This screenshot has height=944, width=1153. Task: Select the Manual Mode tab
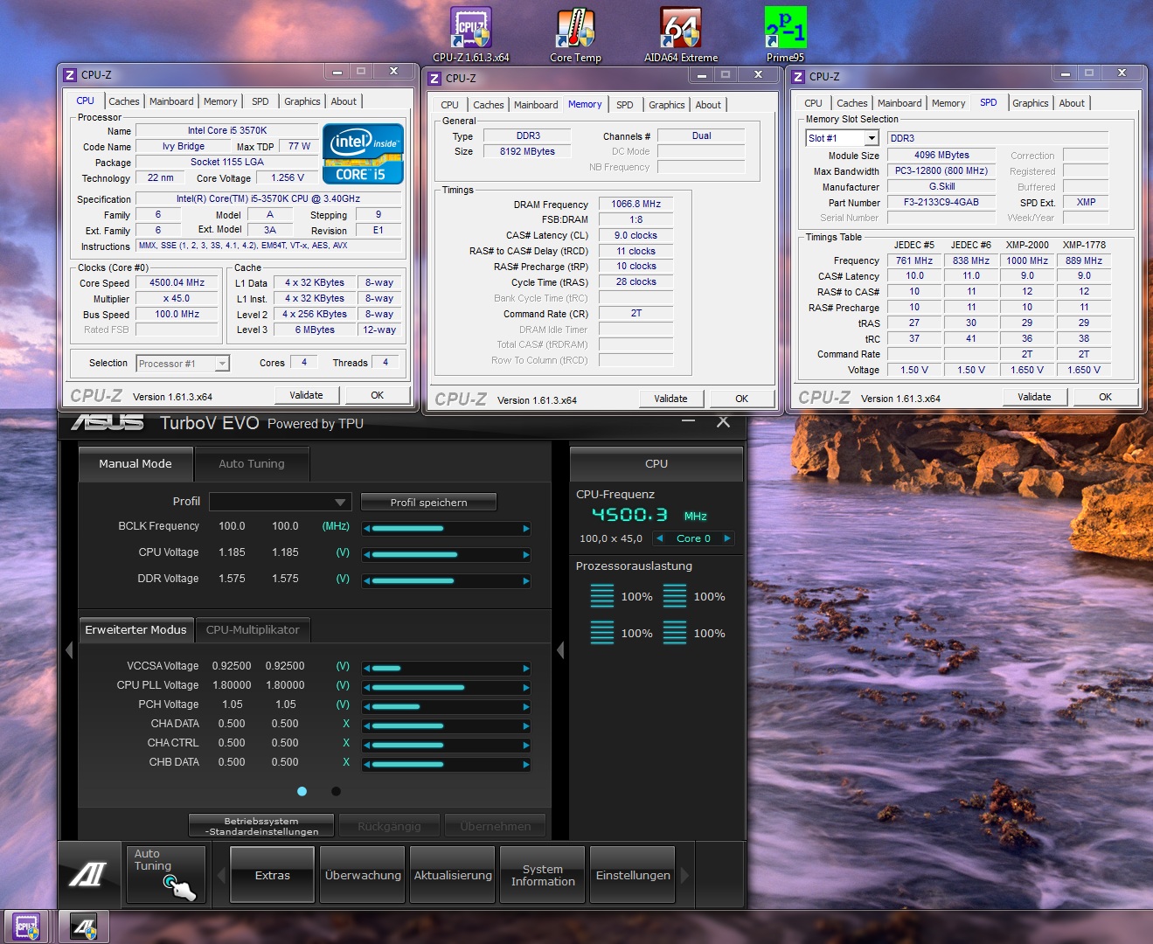(x=135, y=464)
